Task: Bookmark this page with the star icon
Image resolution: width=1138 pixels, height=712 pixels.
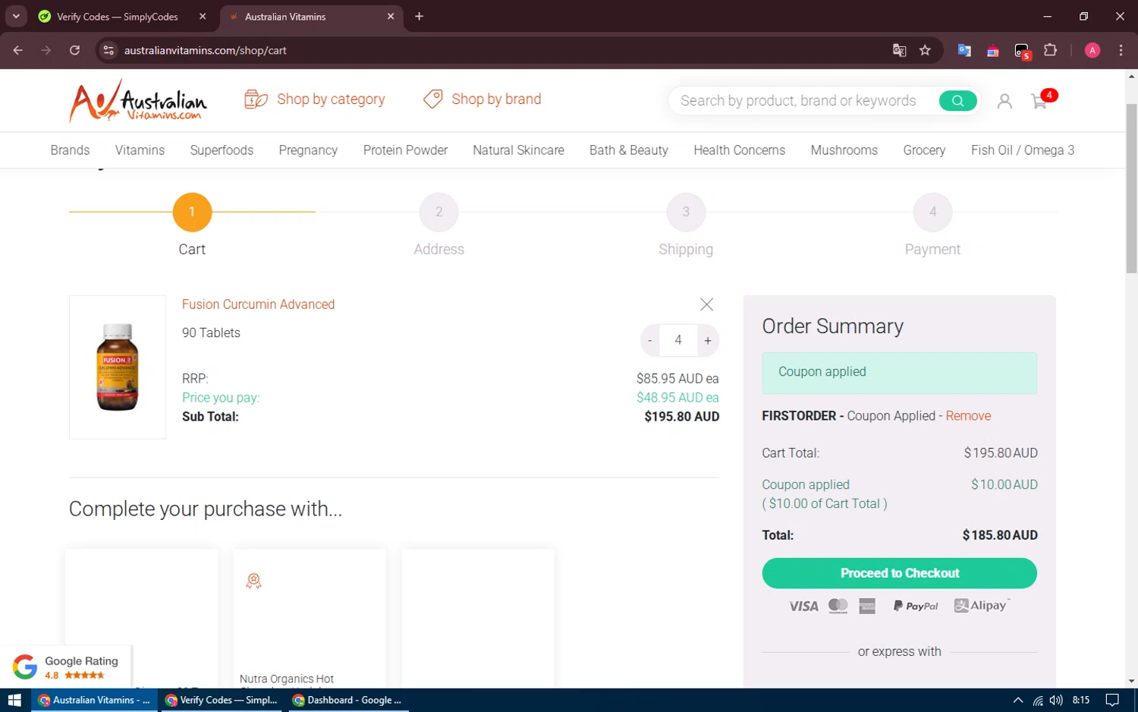Action: pyautogui.click(x=925, y=50)
